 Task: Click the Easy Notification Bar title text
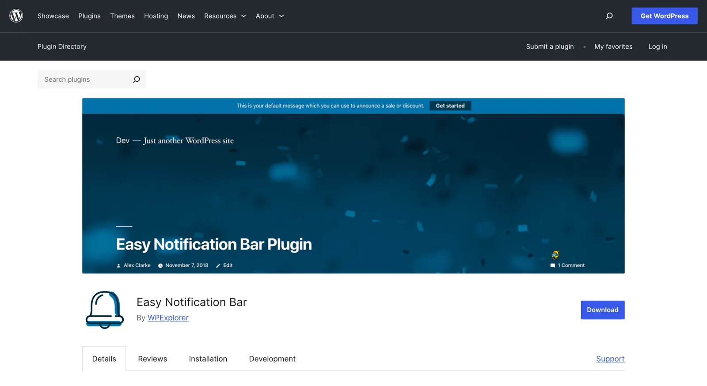coord(192,302)
